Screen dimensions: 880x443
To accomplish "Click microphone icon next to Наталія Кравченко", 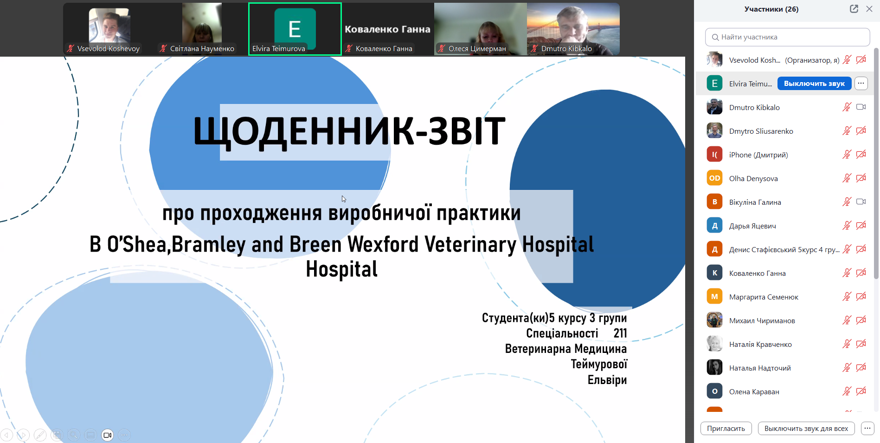I will (x=847, y=344).
